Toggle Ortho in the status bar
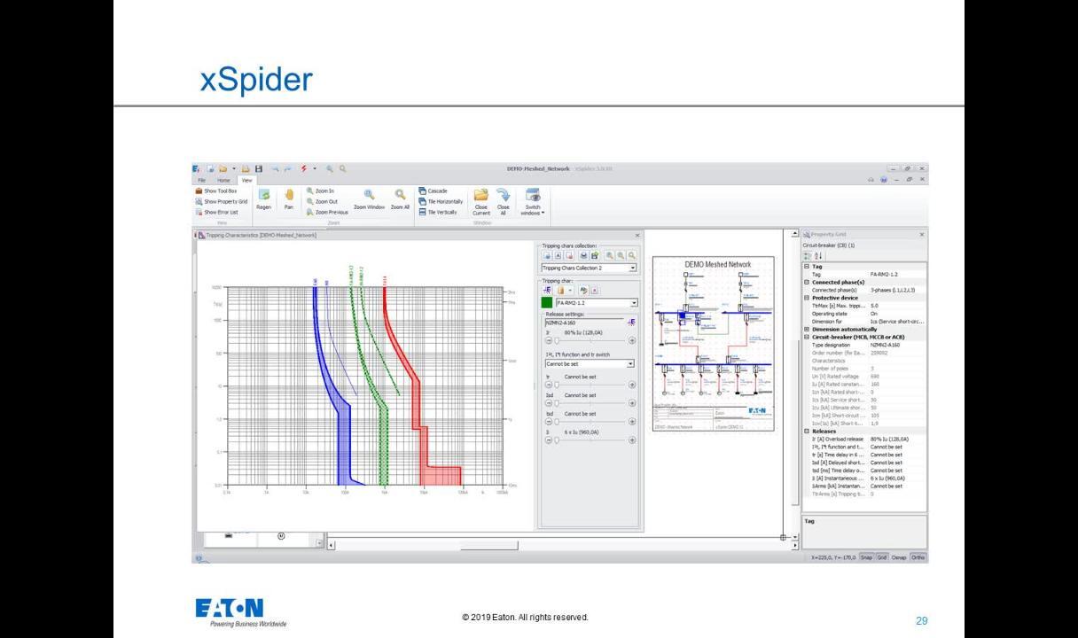Screen dimensions: 1078x638 click(x=918, y=557)
